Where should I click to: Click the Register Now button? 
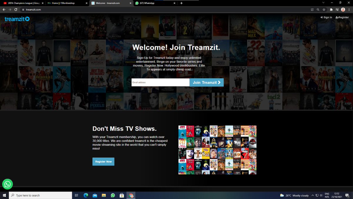pyautogui.click(x=103, y=162)
